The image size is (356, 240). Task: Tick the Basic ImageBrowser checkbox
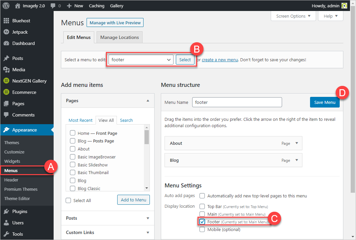[x=73, y=157]
